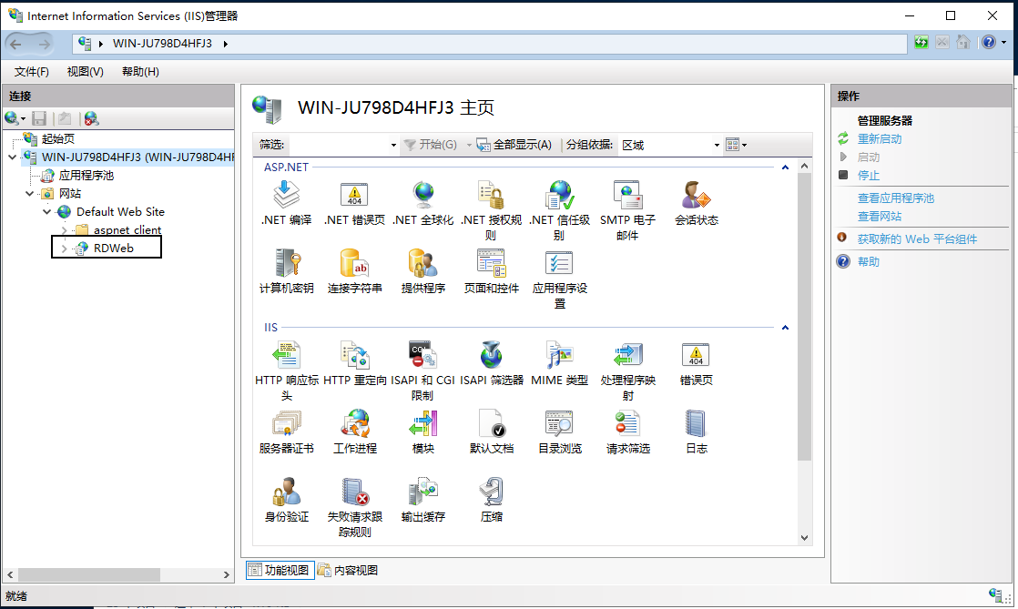Collapse the IIS group section
Screen dimensions: 1018x609
pyautogui.click(x=785, y=328)
